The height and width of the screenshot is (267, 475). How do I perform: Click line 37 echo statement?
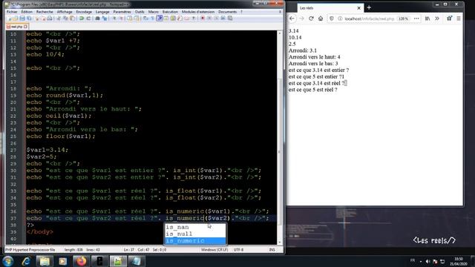148,218
